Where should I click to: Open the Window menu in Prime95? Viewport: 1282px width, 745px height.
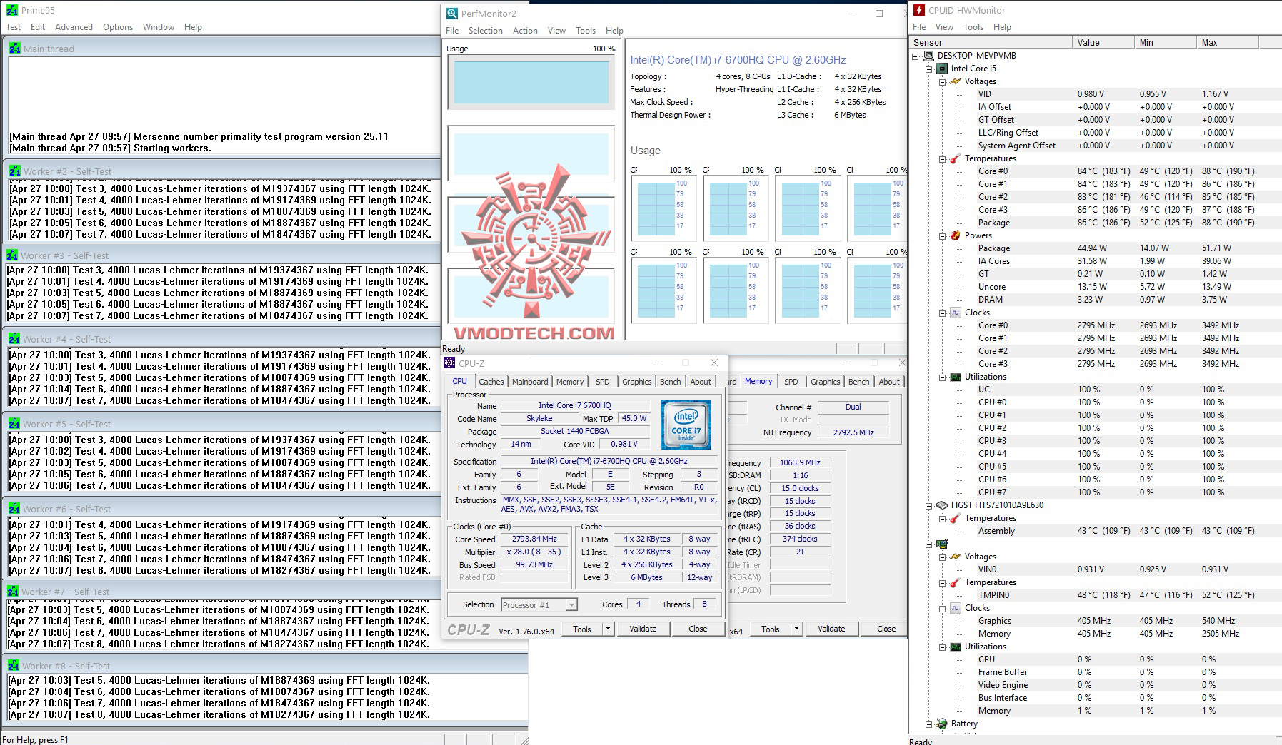point(159,27)
